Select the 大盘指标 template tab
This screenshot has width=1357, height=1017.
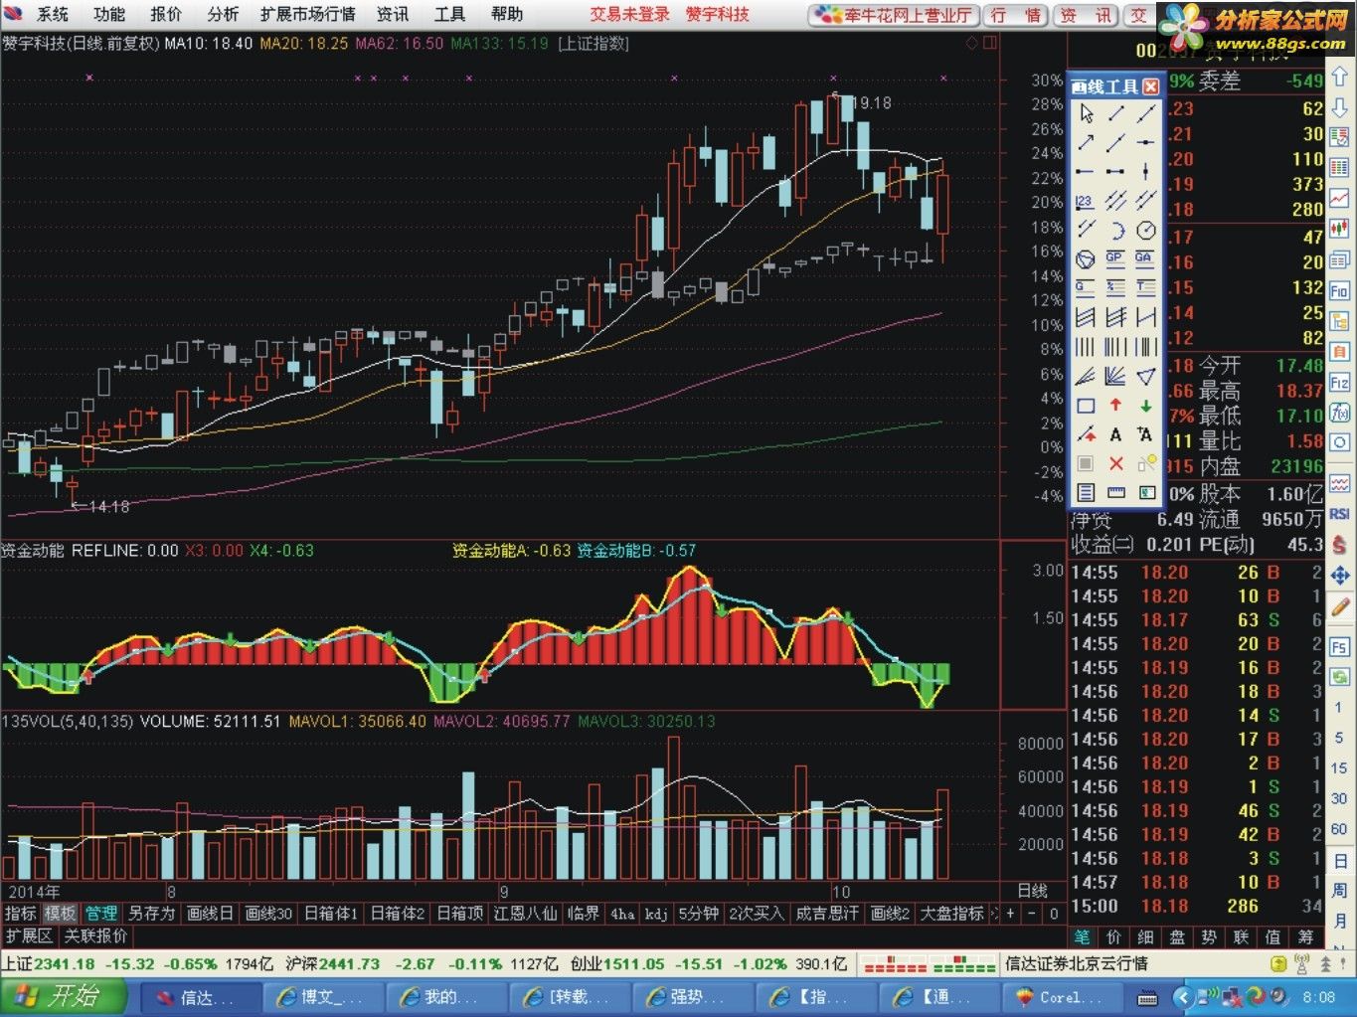(951, 914)
